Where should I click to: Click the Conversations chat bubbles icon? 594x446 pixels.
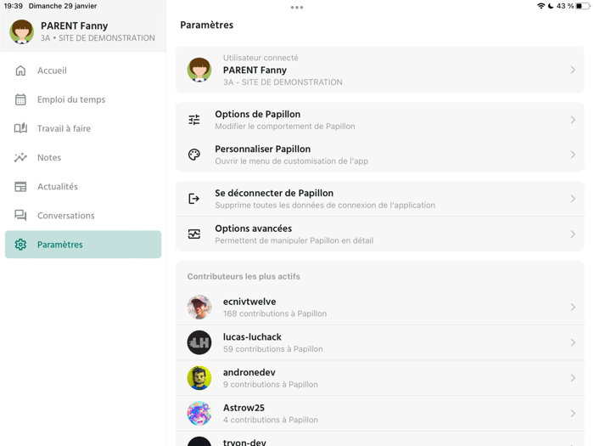pos(20,215)
